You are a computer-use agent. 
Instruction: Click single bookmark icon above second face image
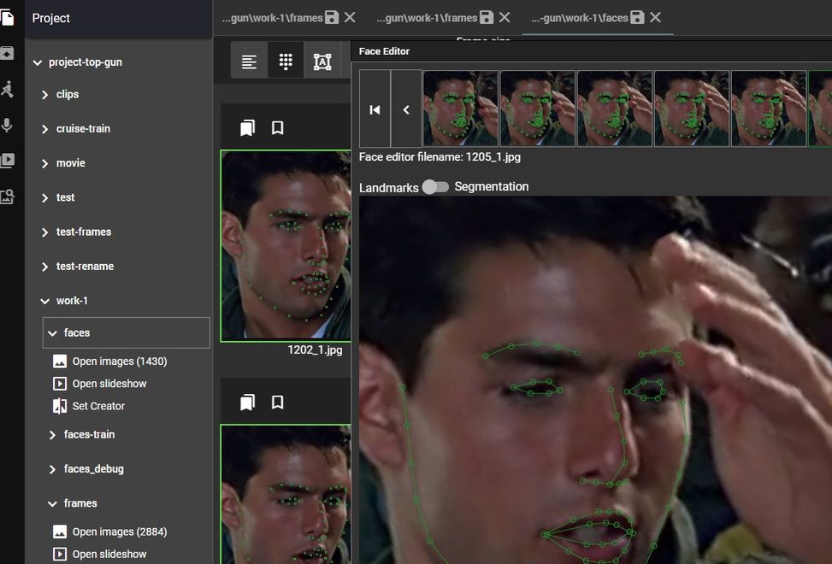point(278,402)
